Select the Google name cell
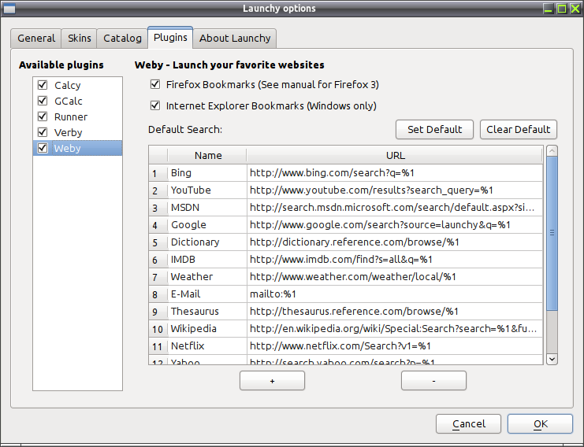 coord(207,224)
